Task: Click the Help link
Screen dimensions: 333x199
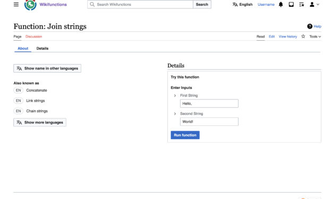Action: pyautogui.click(x=317, y=26)
